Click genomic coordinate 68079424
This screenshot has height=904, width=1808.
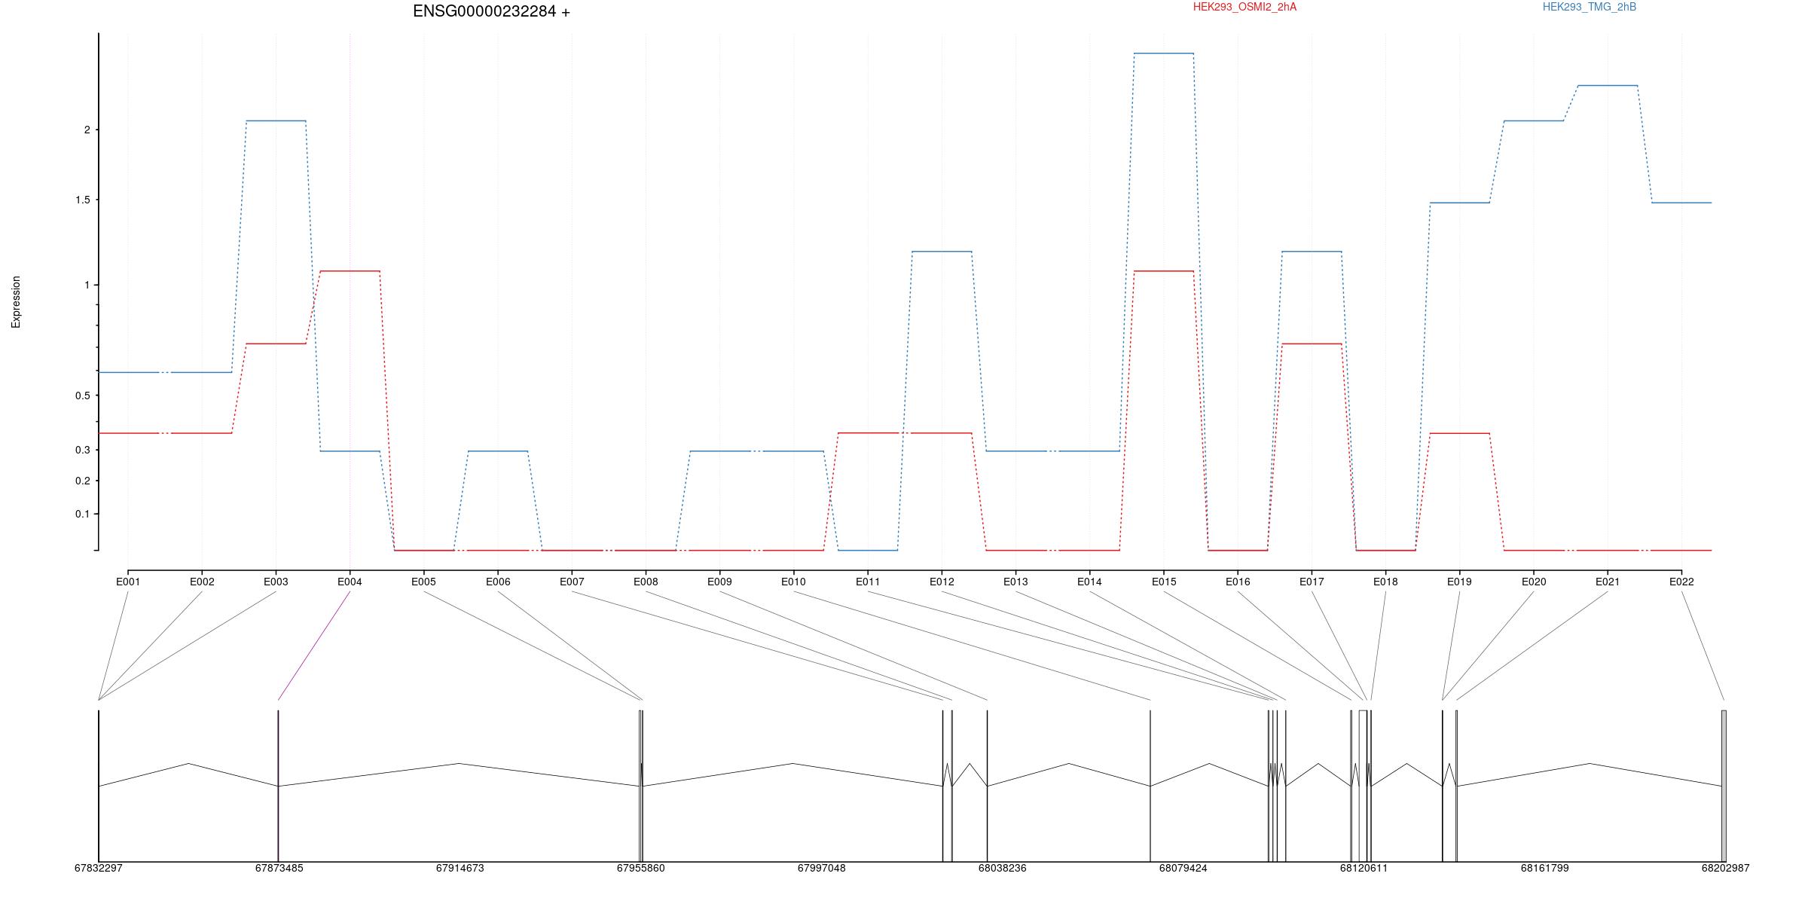[1183, 868]
